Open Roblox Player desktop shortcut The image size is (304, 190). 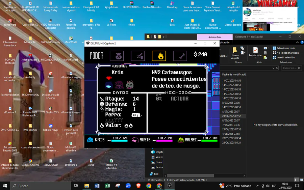click(x=51, y=128)
